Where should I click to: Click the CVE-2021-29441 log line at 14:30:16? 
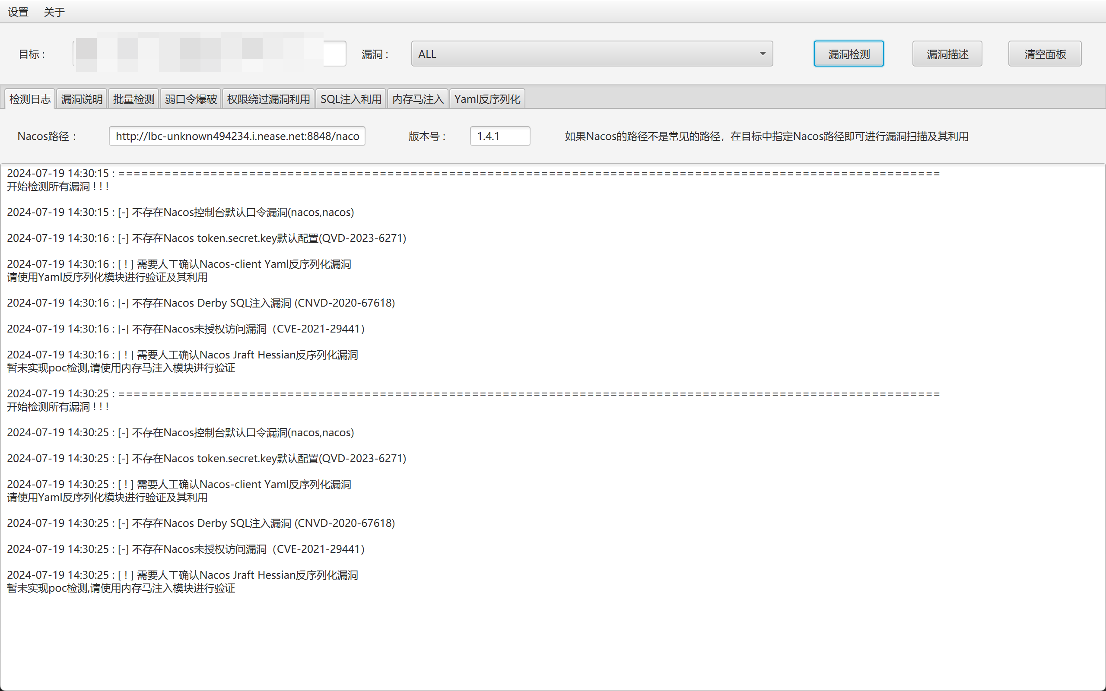185,329
